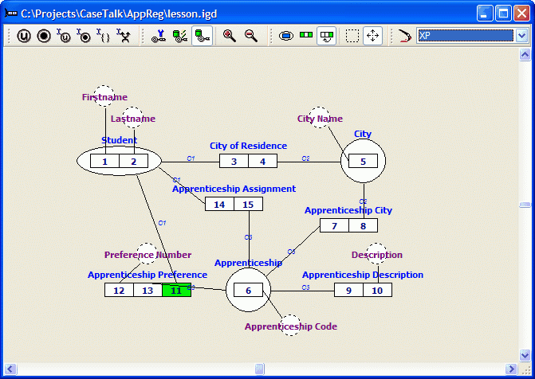535x379 pixels.
Task: Click role box 14 of Apprenticeship Assignment
Action: (x=219, y=204)
